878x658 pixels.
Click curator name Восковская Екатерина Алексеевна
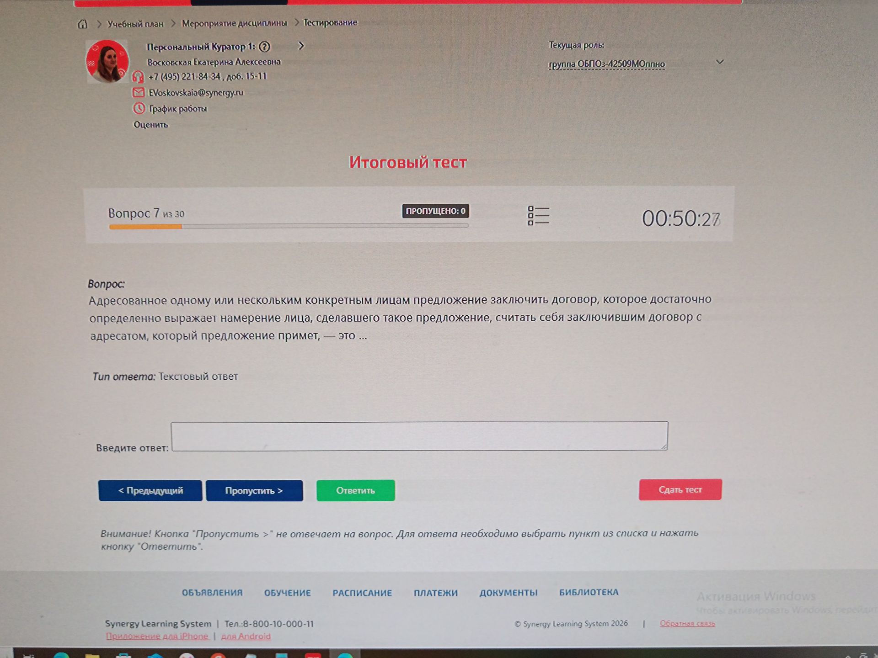click(214, 62)
